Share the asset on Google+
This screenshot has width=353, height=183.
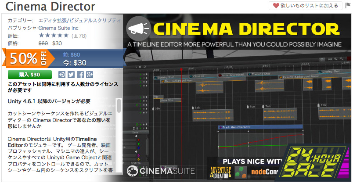(x=90, y=75)
